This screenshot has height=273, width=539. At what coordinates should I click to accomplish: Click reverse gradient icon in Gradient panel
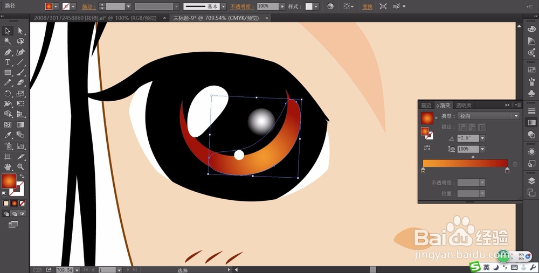(427, 148)
